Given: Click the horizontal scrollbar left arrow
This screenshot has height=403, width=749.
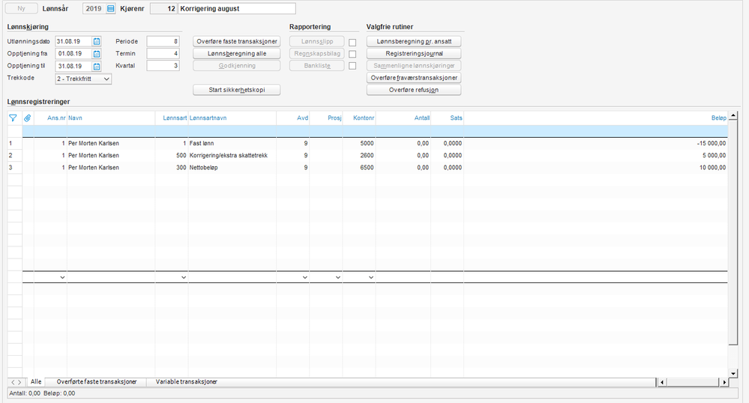Looking at the screenshot, I should point(662,382).
